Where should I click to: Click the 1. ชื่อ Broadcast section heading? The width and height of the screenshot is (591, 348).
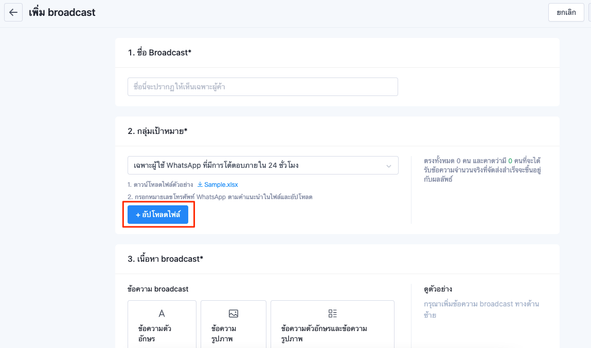point(159,53)
